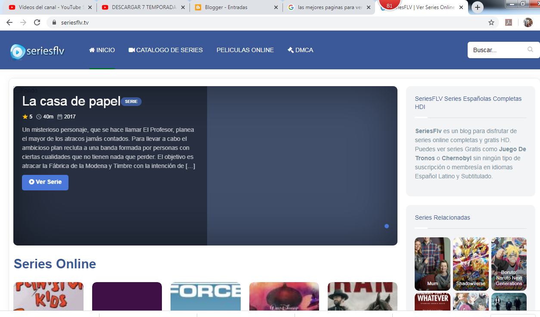540x317 pixels.
Task: Click the magnifier icon in the Buscar field
Action: pos(530,50)
